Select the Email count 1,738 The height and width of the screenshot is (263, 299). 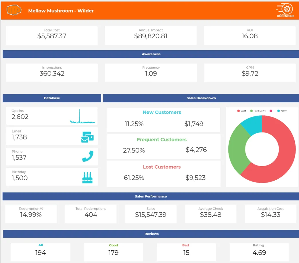coord(19,137)
